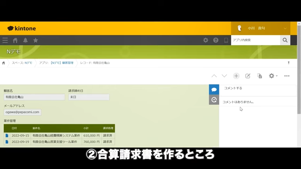This screenshot has width=301, height=169.
Task: Click 有限会社亀山経費精算システム案件 cell
Action: (x=56, y=136)
